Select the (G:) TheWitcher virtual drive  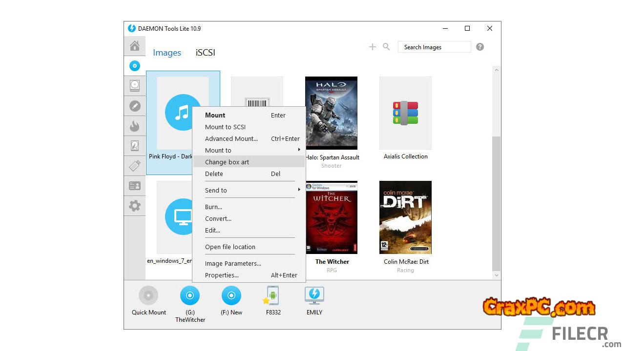[x=190, y=296]
